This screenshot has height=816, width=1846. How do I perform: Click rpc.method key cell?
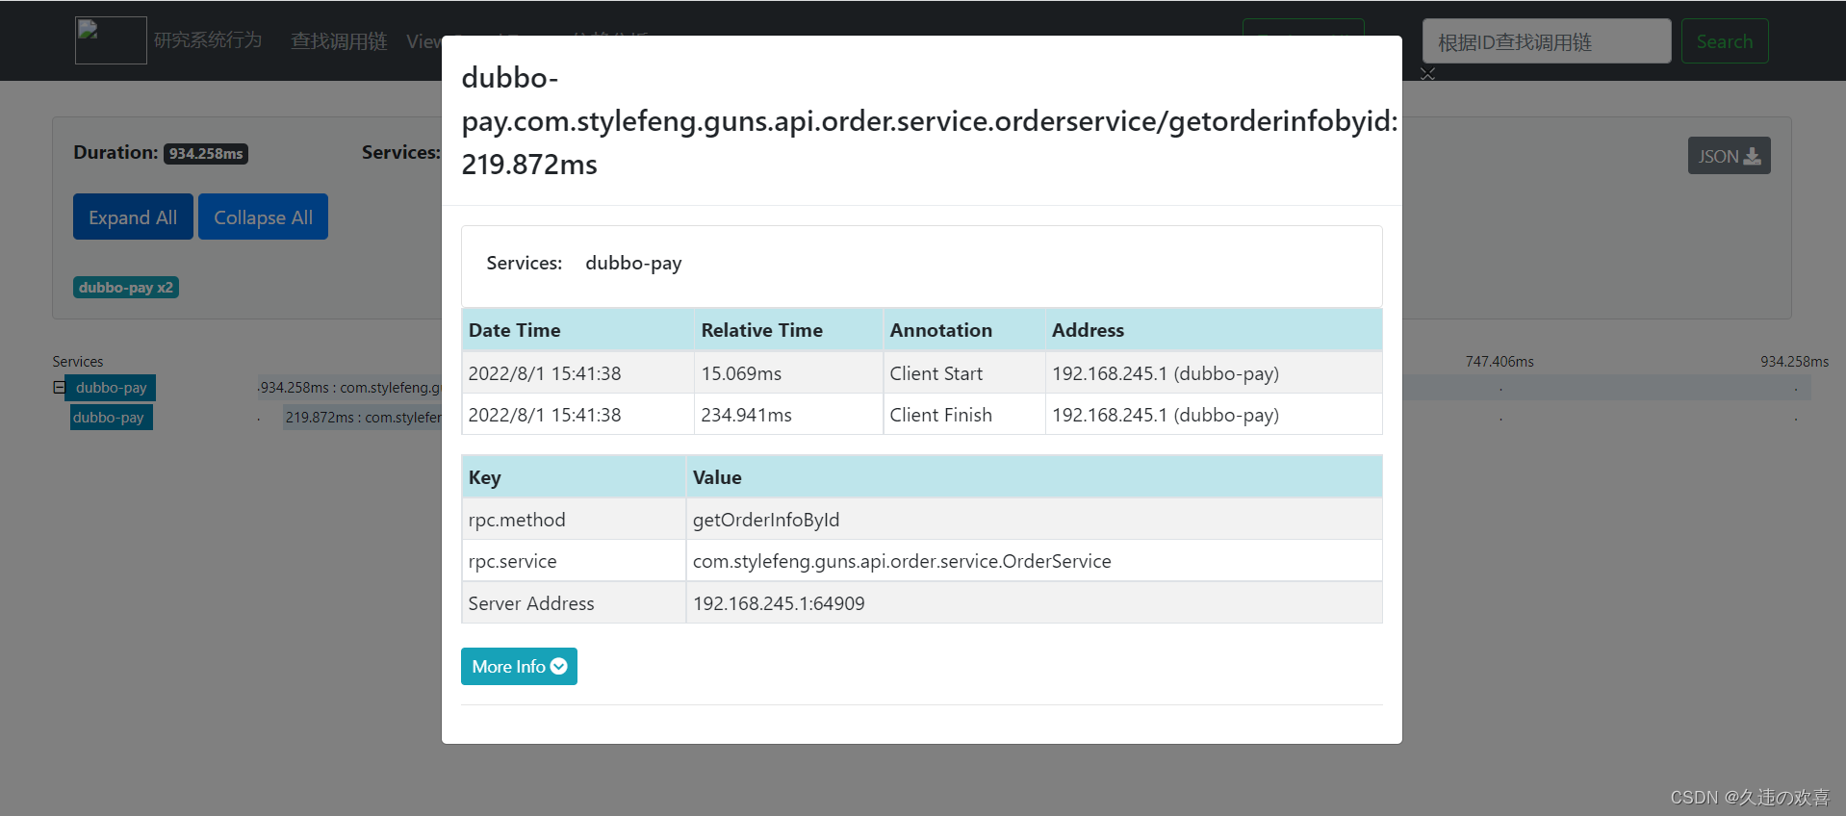574,520
